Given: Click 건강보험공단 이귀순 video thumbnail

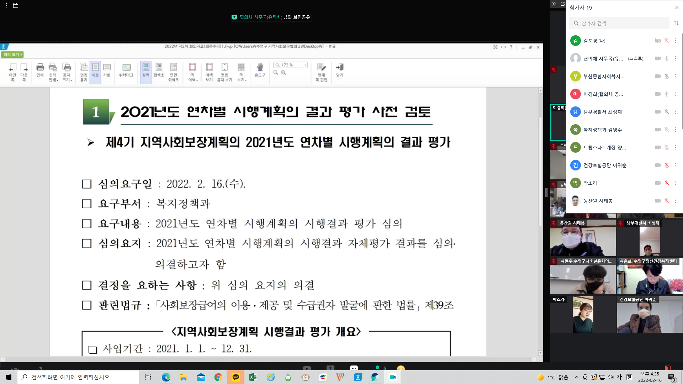Looking at the screenshot, I should click(650, 315).
